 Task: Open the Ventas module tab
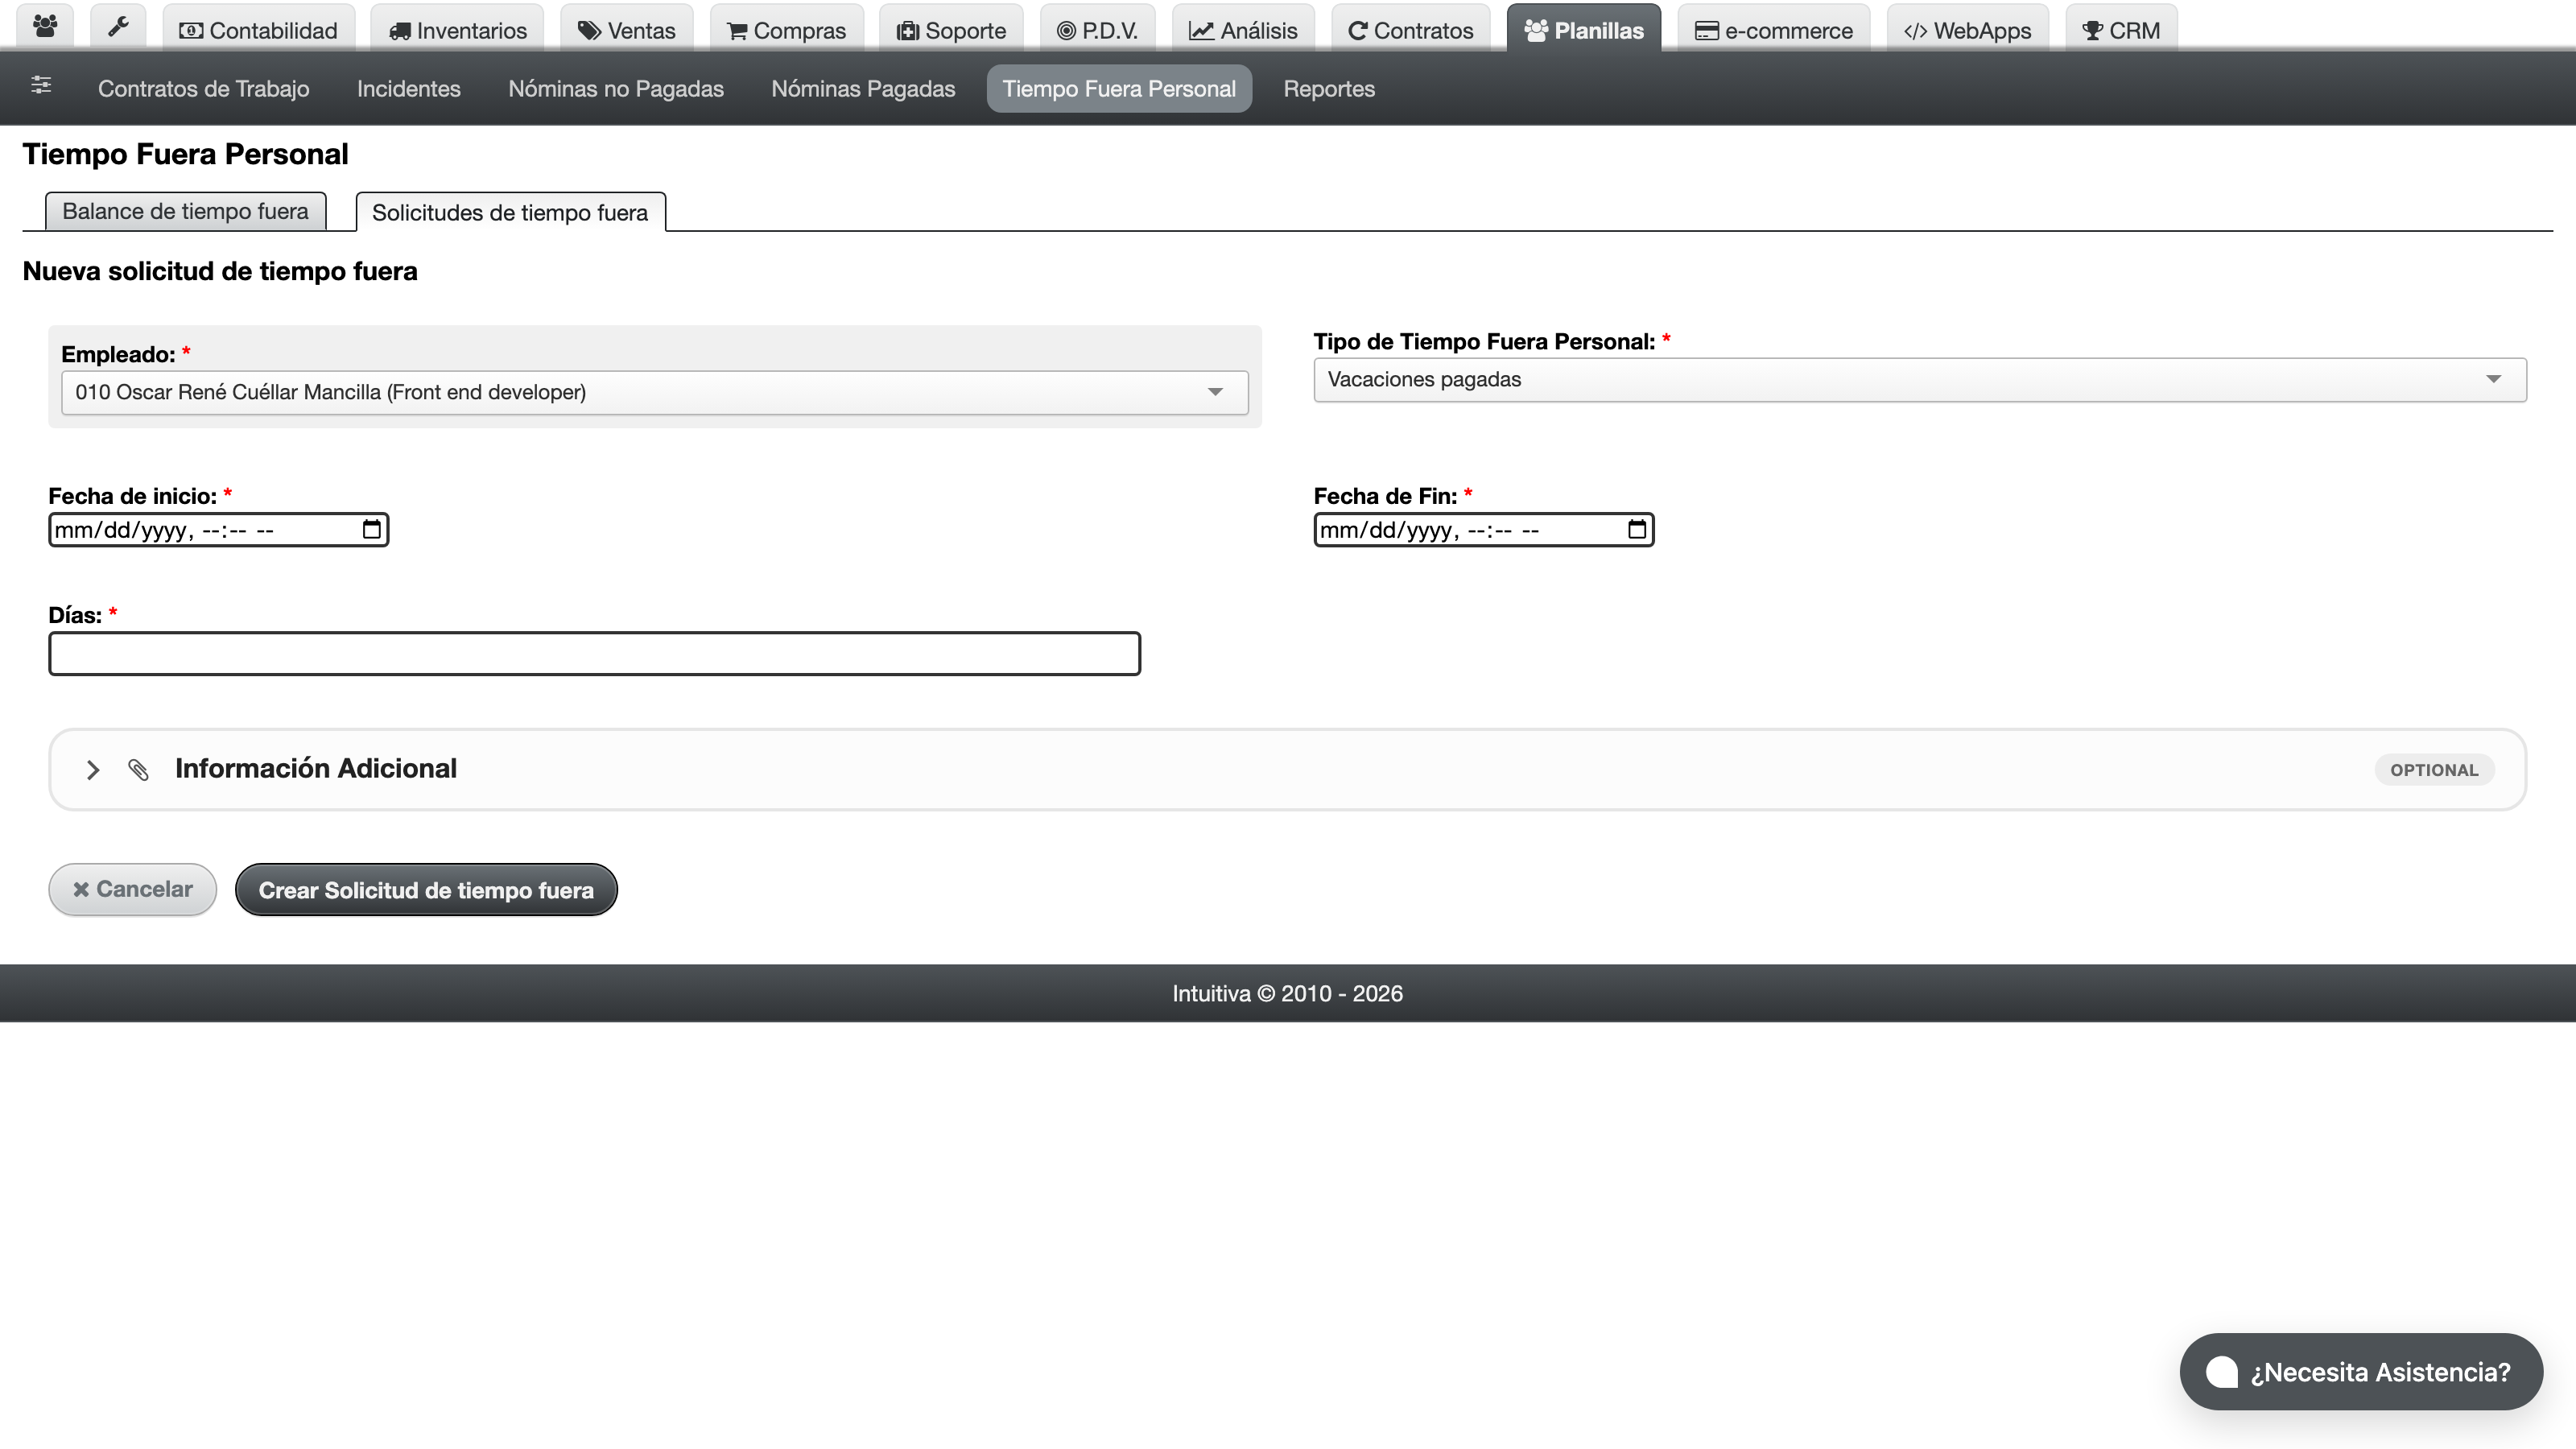click(x=627, y=30)
